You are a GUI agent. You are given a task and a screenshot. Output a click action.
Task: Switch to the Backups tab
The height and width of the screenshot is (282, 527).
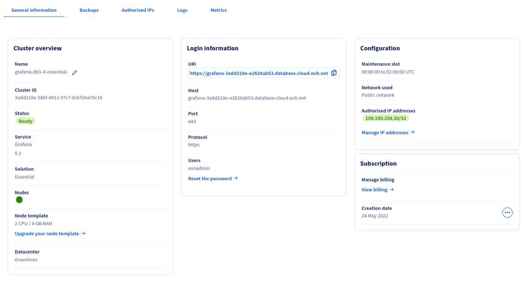coord(89,10)
